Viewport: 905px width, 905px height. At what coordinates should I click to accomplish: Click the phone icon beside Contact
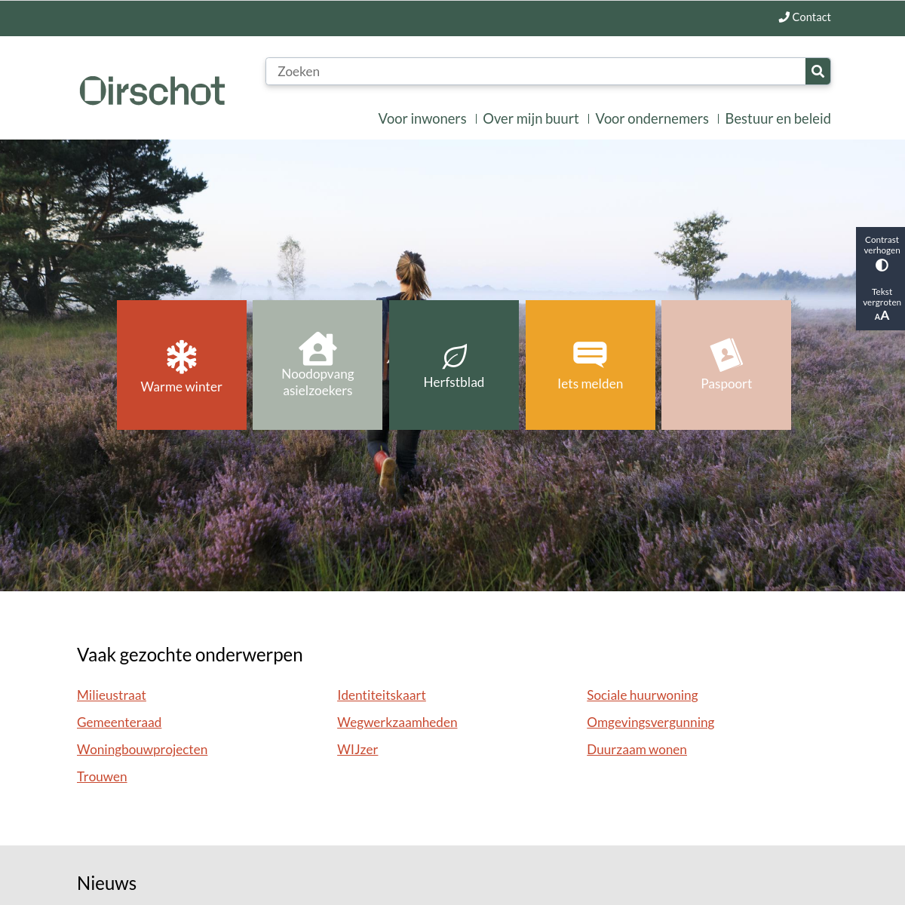(x=784, y=17)
